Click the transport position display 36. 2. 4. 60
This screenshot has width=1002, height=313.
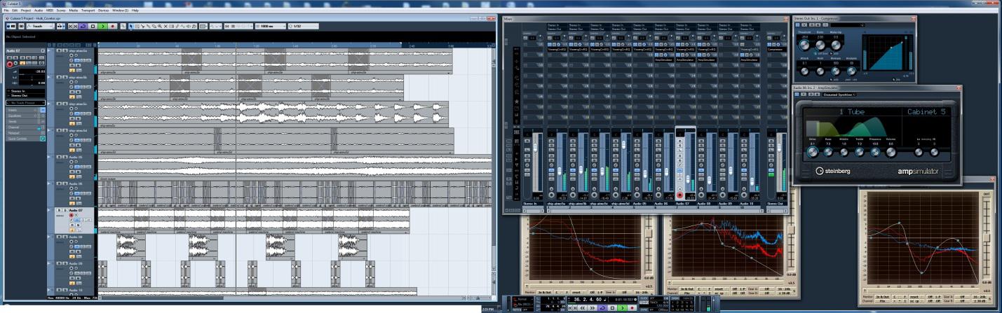[588, 300]
